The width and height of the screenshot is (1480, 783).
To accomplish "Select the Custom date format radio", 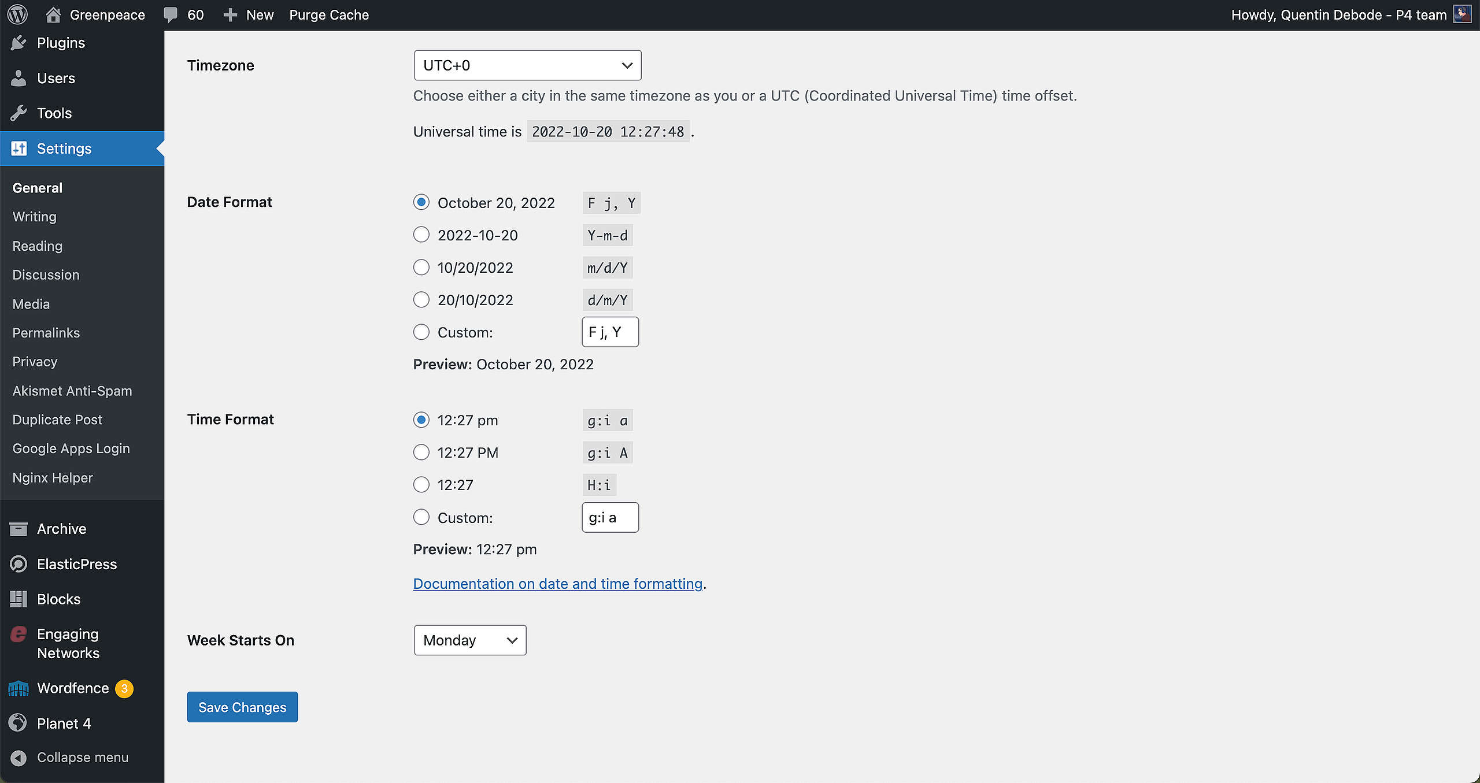I will [421, 332].
